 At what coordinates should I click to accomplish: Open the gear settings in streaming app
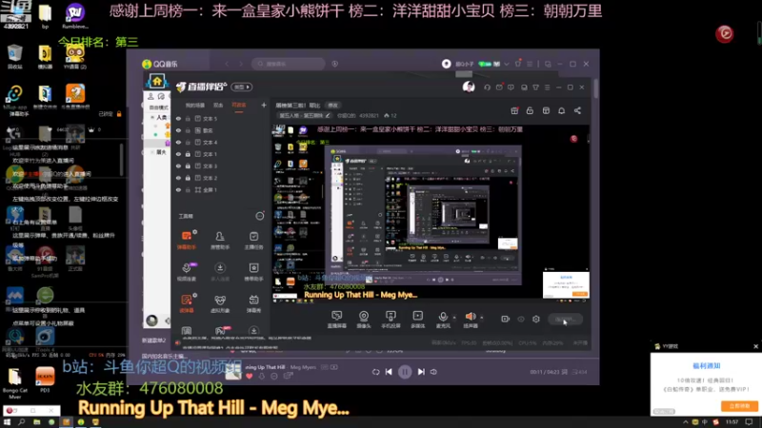(536, 319)
